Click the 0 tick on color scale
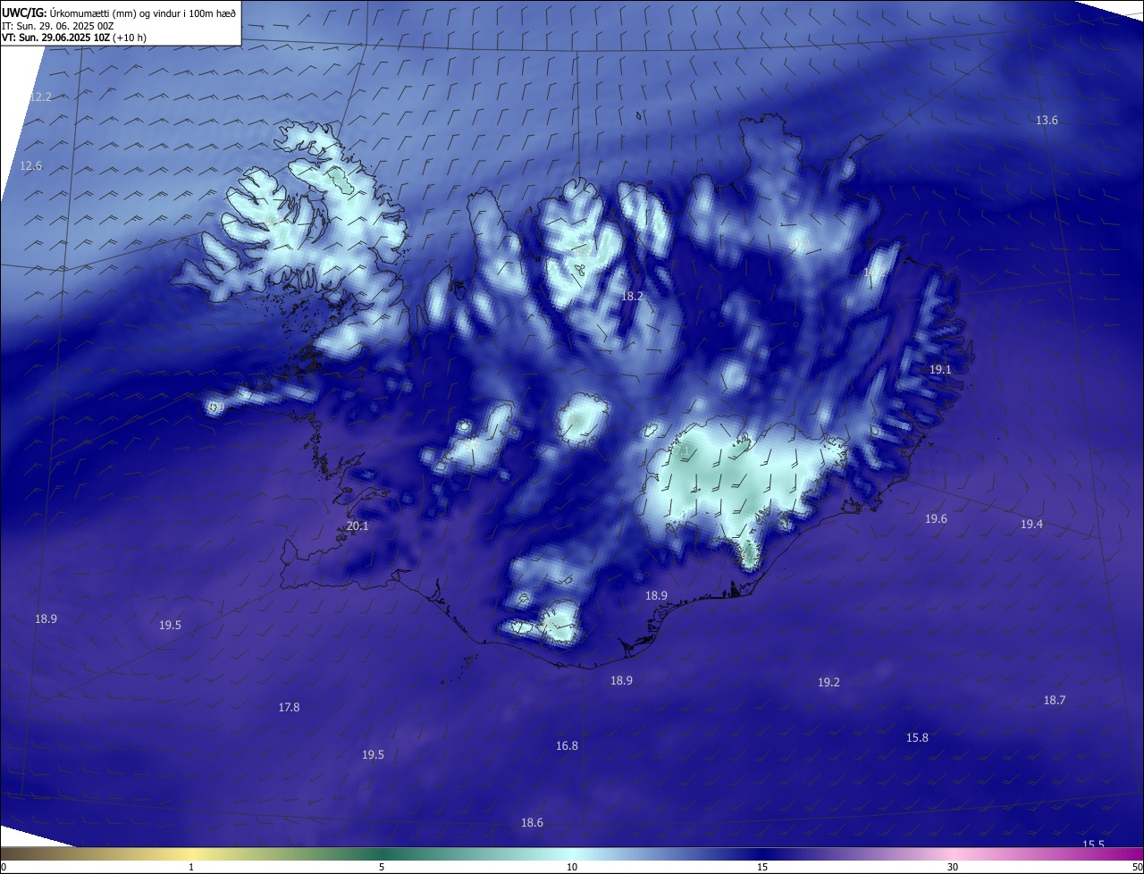Image resolution: width=1144 pixels, height=874 pixels. point(3,867)
